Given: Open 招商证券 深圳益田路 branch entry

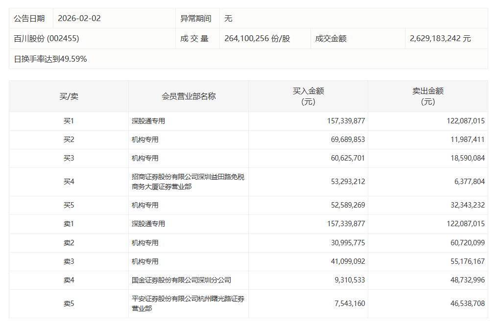Looking at the screenshot, I should coord(188,182).
